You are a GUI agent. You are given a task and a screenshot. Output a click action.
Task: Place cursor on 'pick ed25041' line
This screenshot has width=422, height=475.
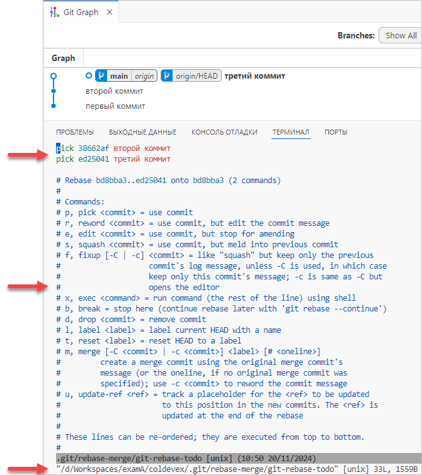point(113,159)
